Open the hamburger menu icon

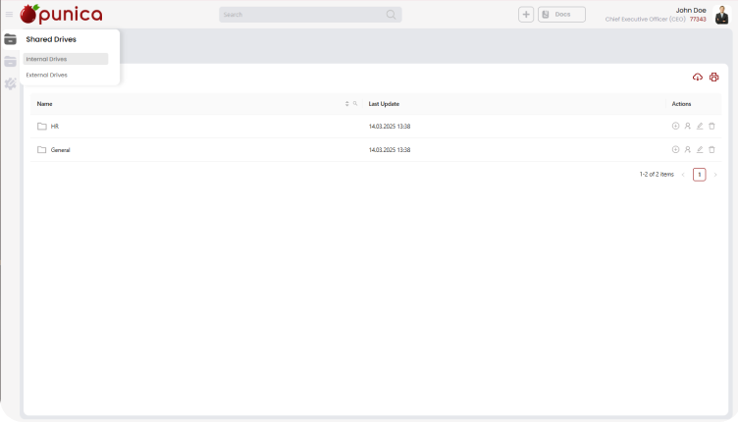point(9,15)
